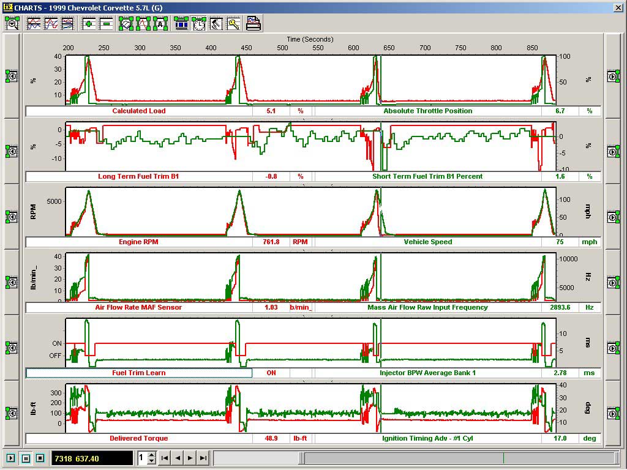Click the filmstrip frames toolbar icon
Image resolution: width=627 pixels, height=470 pixels.
181,24
